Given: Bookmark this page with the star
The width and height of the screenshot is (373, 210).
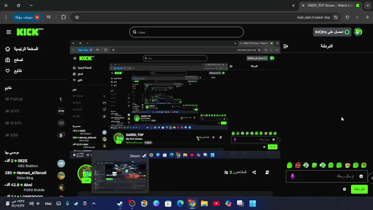Looking at the screenshot, I should tap(77, 17).
